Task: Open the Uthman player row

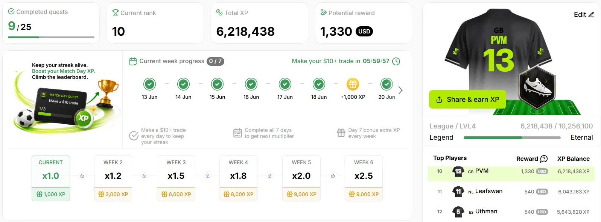Action: (x=511, y=212)
